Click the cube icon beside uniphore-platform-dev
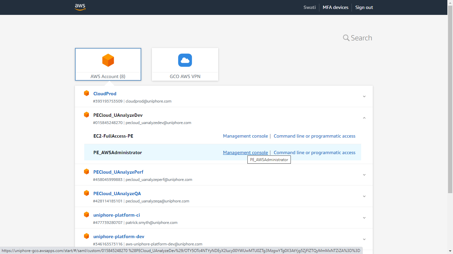453x254 pixels. (87, 236)
